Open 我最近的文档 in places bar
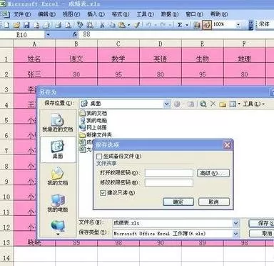Image resolution: width=274 pixels, height=266 pixels. (x=58, y=123)
